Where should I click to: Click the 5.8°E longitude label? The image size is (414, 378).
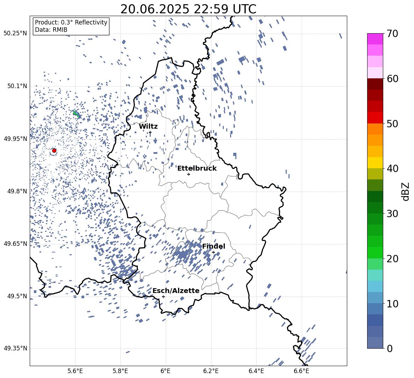coord(120,371)
